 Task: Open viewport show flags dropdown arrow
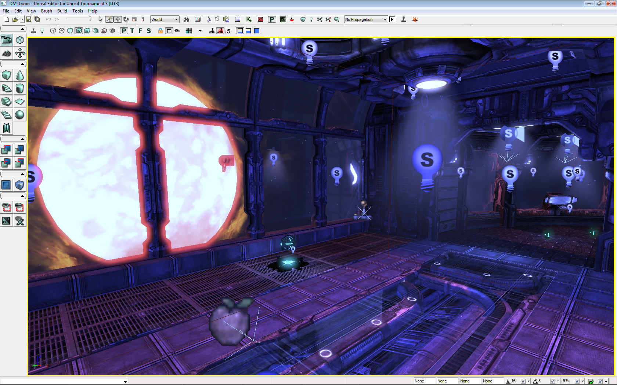click(200, 31)
